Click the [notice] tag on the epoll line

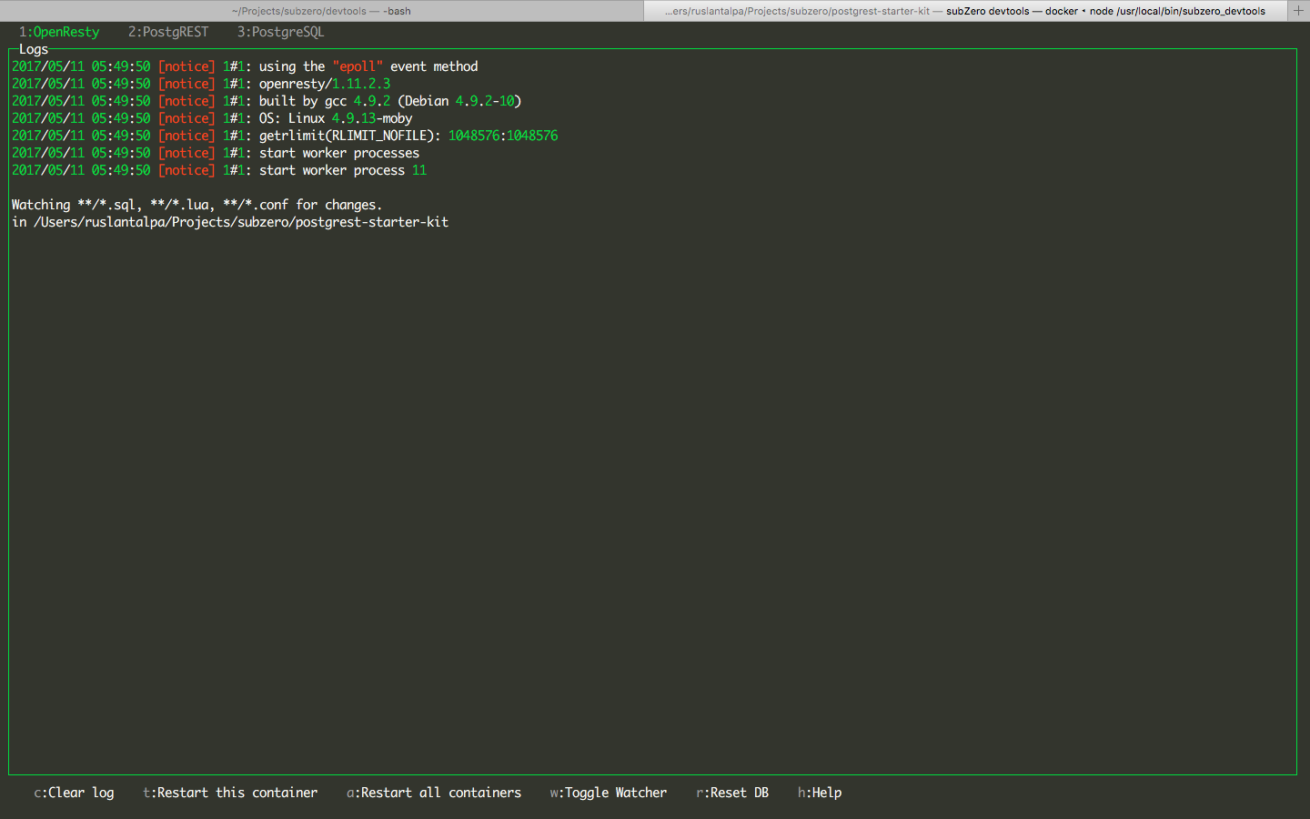click(186, 66)
